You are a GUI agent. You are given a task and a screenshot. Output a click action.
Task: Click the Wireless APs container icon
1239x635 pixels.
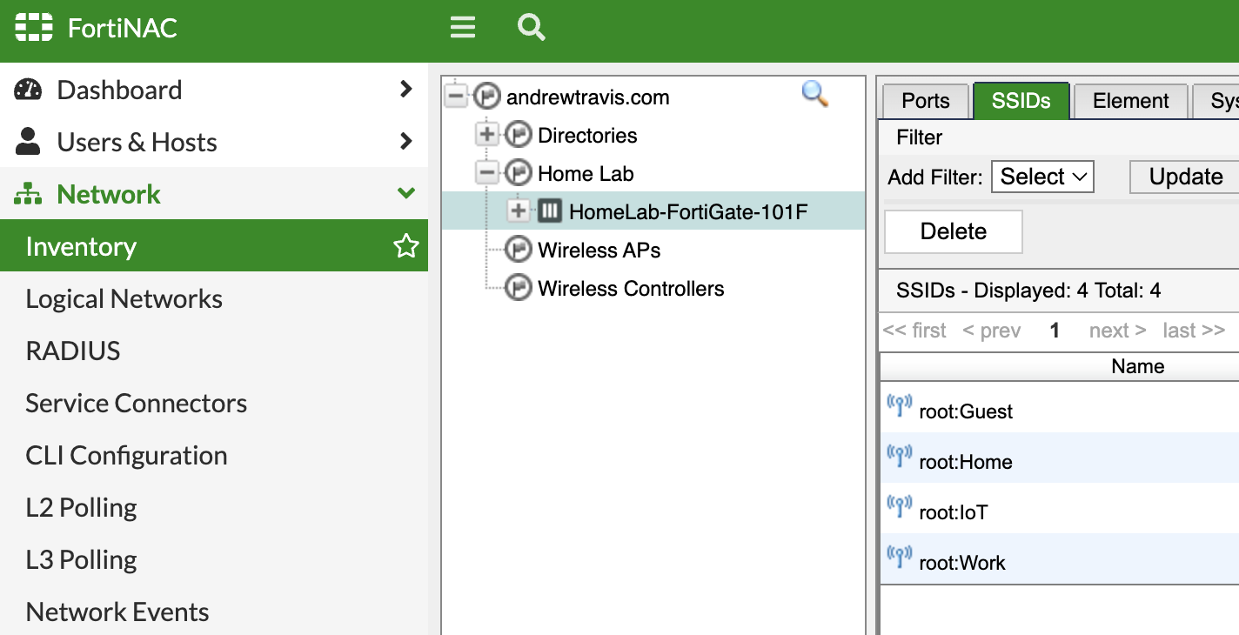point(519,251)
